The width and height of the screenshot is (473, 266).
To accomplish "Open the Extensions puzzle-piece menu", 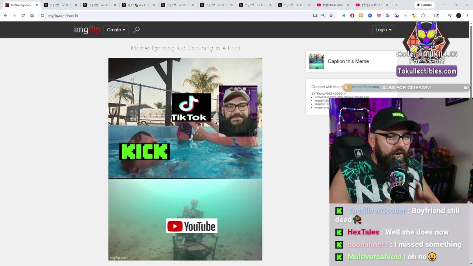I will point(423,16).
